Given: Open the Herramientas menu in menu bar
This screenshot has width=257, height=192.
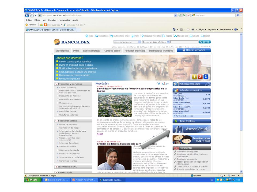Looking at the screenshot, I should point(64,20).
